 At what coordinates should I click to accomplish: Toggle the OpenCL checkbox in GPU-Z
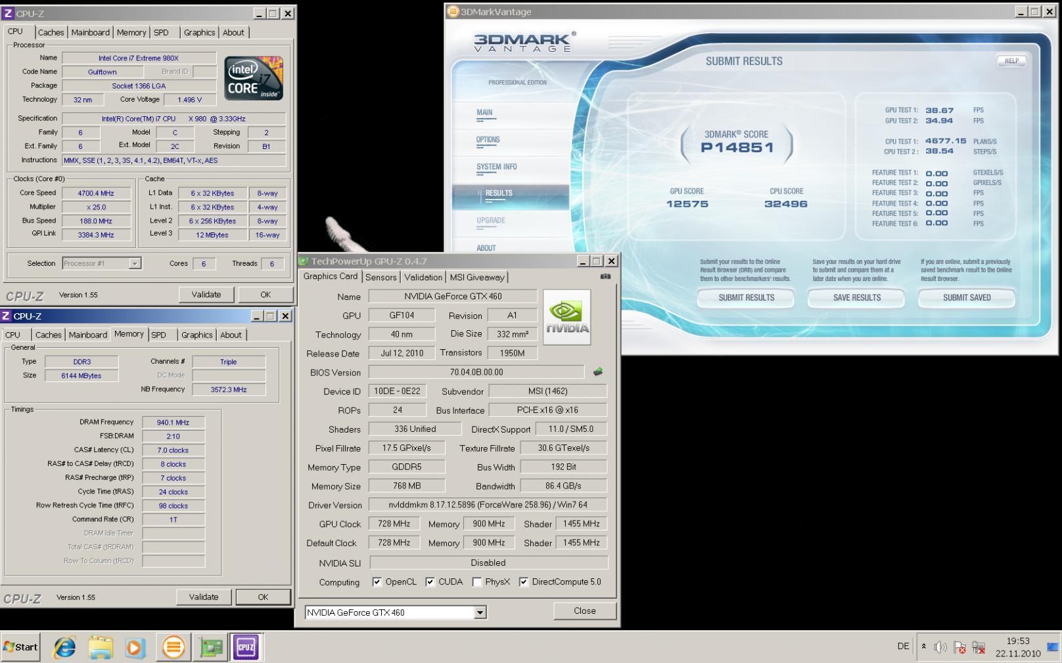click(377, 582)
